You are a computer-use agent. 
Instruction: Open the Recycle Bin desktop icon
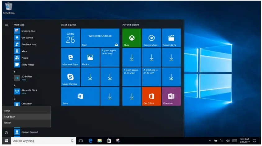coord(9,8)
